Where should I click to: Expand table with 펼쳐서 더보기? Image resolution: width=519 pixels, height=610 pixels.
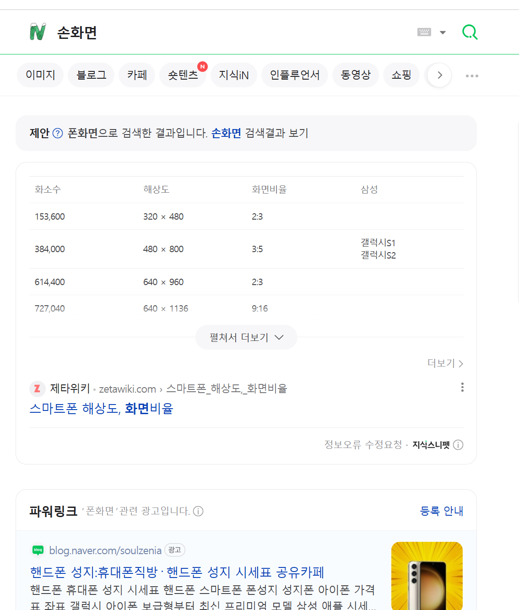[x=246, y=337]
